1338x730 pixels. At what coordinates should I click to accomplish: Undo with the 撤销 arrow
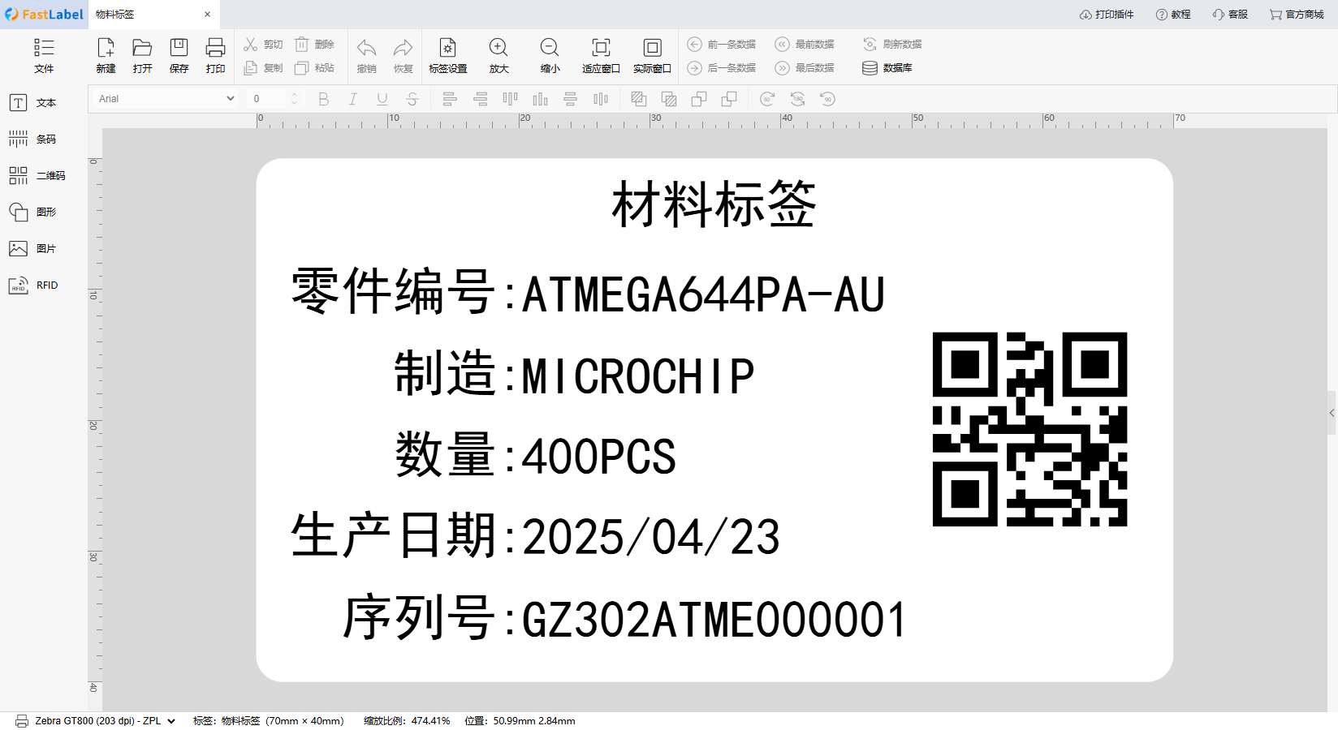click(366, 56)
